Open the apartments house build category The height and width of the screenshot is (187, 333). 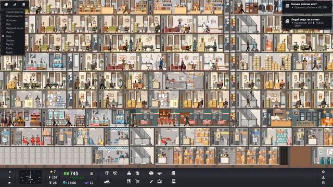137,173
